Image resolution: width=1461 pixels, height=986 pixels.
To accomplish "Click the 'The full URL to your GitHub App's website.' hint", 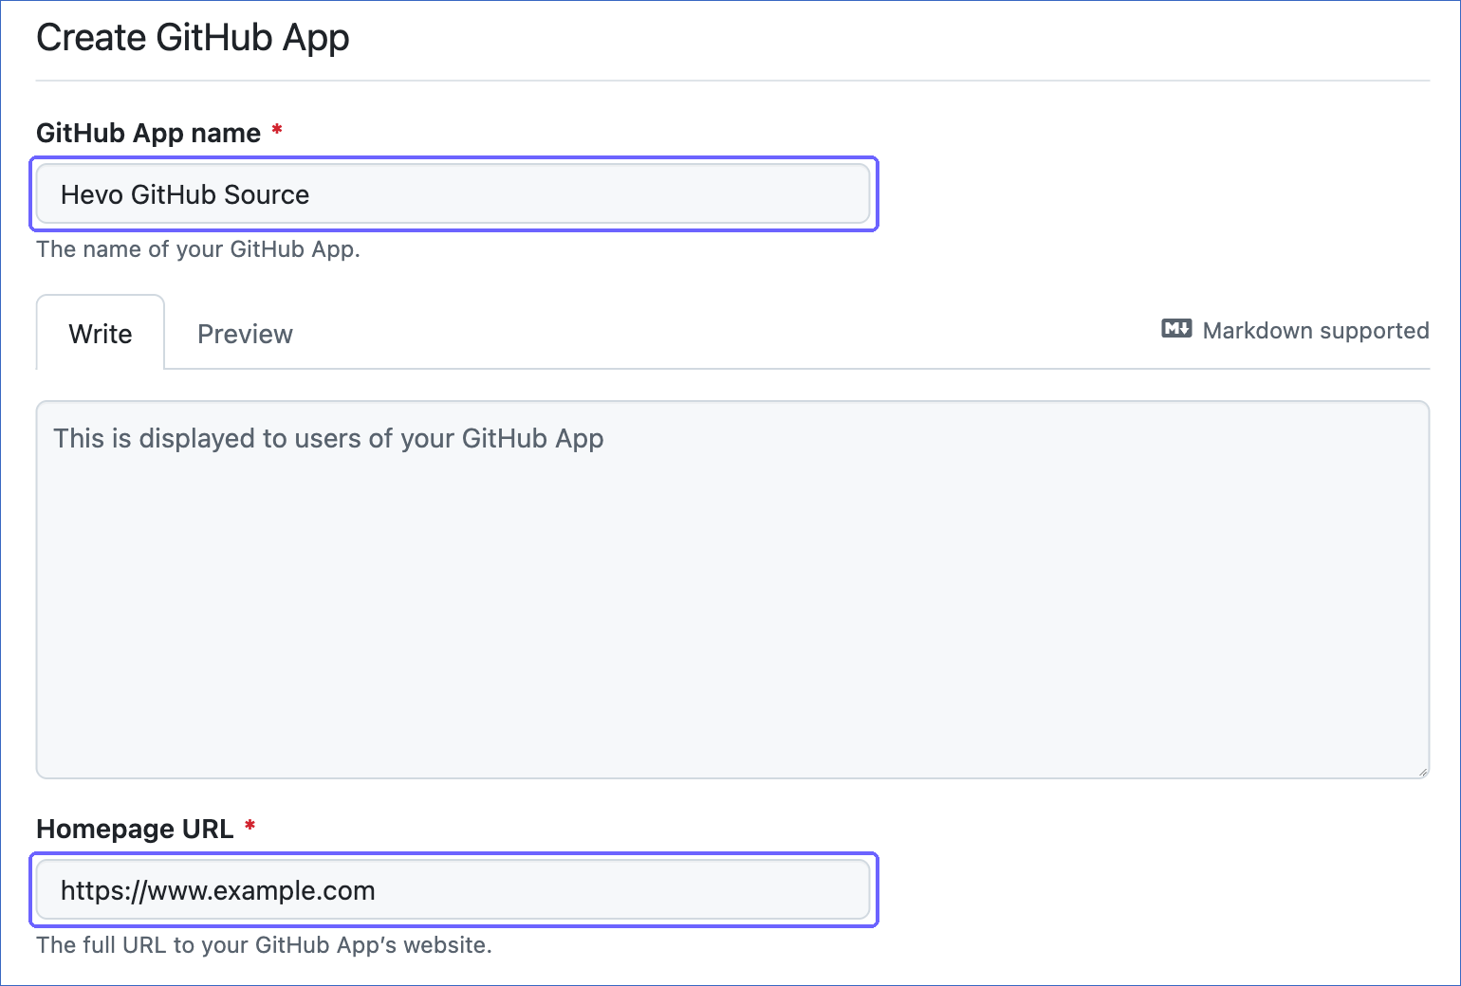I will coord(264,945).
